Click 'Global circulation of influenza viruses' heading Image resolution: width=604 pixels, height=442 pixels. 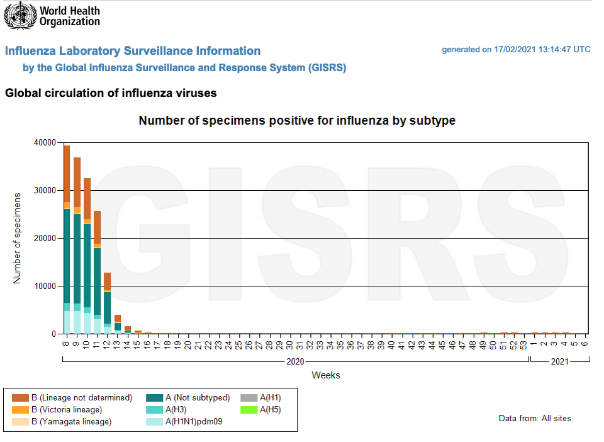(111, 93)
